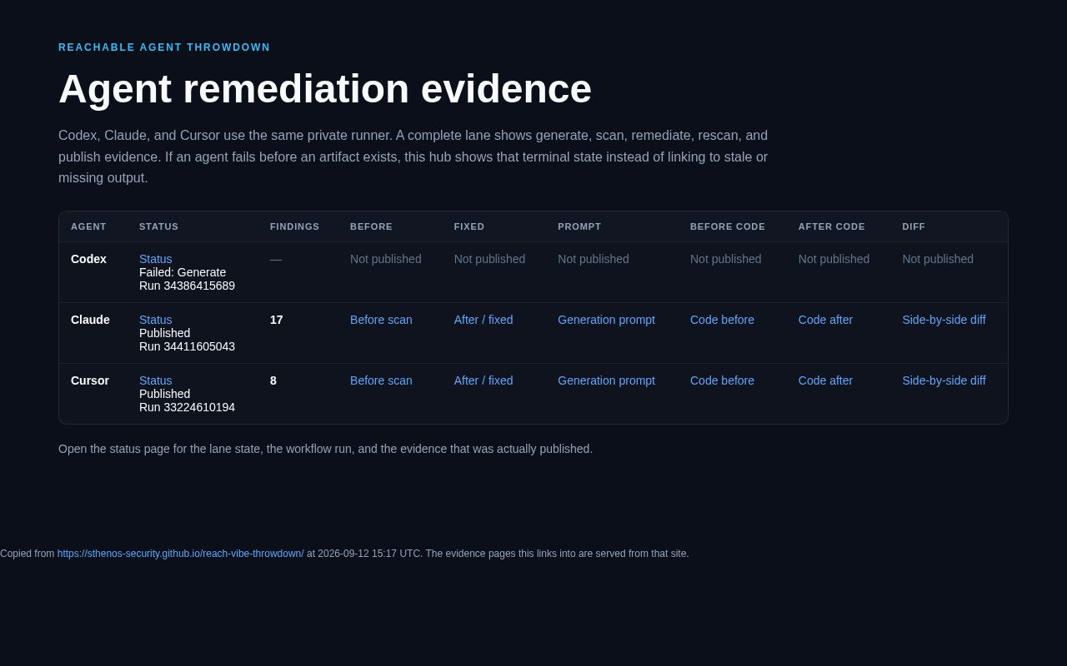Click Codex 'Not published' in Fixed column
This screenshot has height=666, width=1067.
(x=489, y=259)
